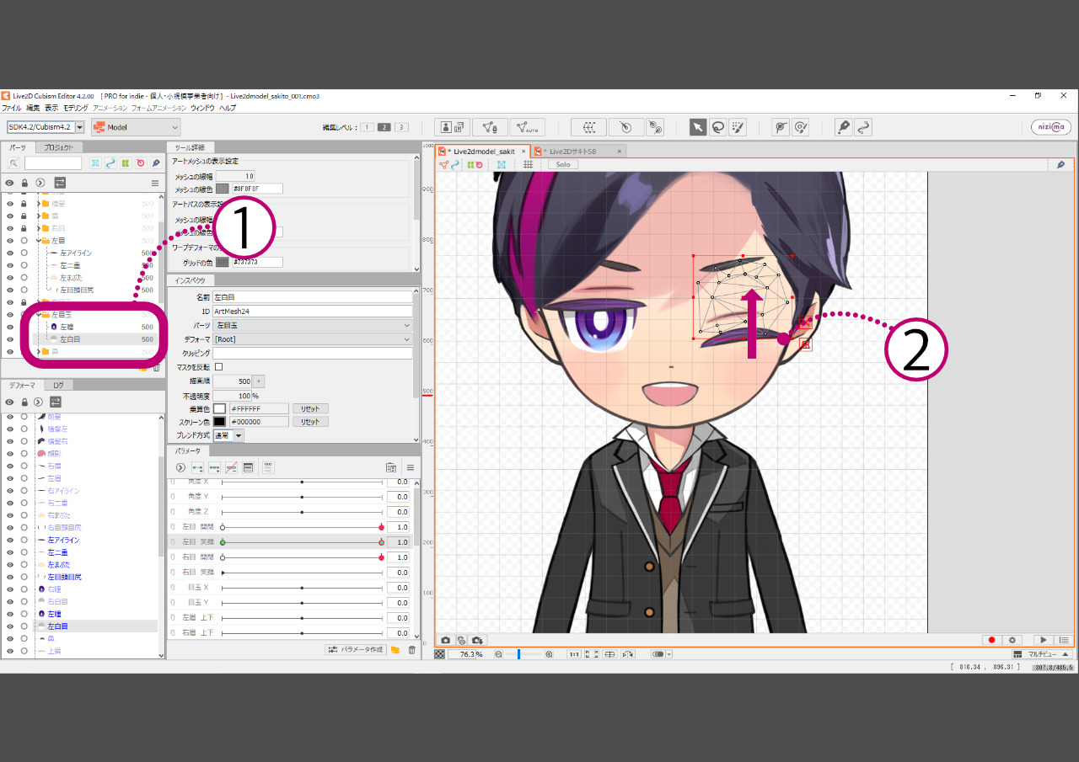Click the glue tool with pen

pos(801,127)
